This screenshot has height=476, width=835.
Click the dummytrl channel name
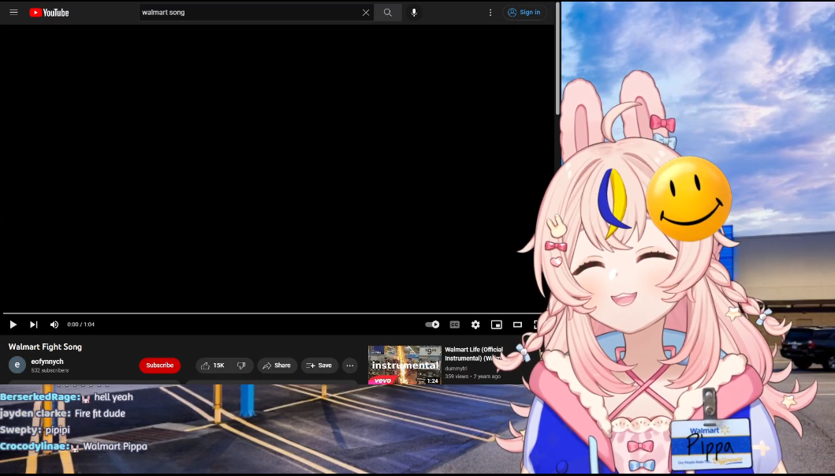456,369
